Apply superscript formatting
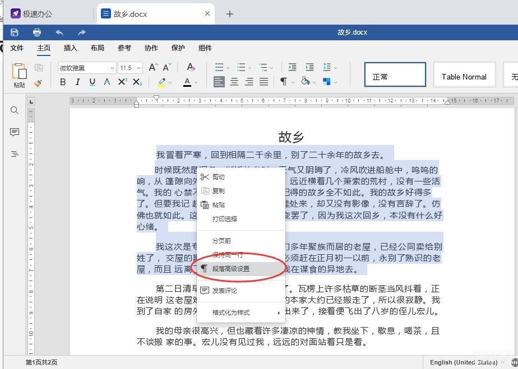 click(x=123, y=82)
